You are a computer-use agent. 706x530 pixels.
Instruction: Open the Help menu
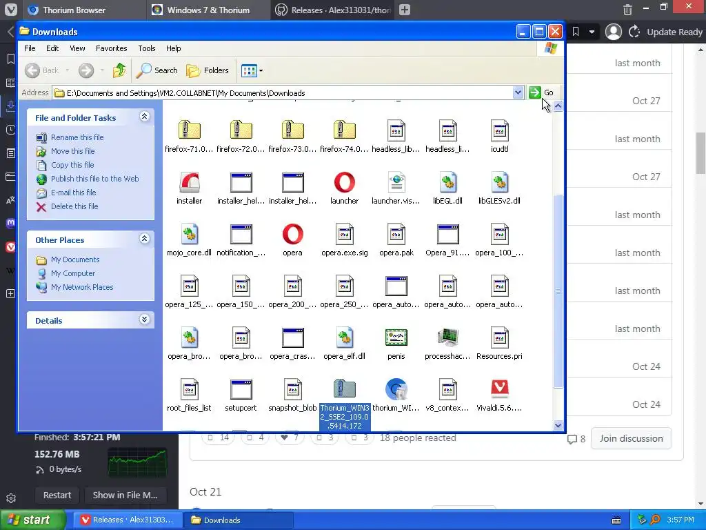coord(173,48)
